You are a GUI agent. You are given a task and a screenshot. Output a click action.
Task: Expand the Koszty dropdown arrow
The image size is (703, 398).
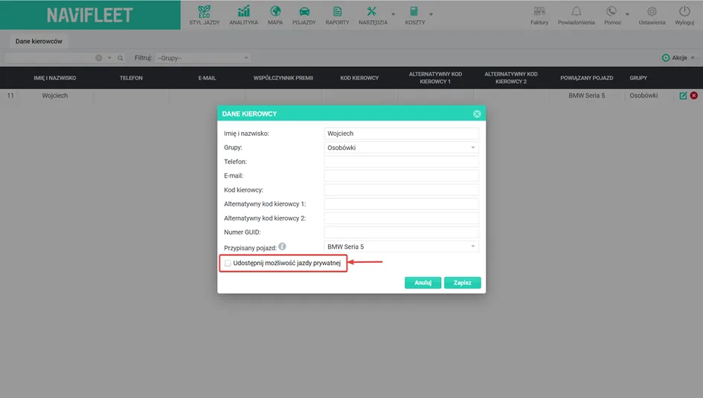pos(431,14)
